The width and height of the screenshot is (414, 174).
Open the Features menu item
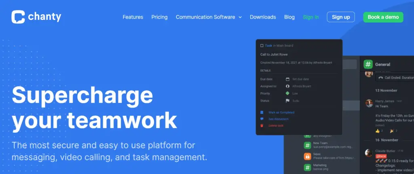133,17
